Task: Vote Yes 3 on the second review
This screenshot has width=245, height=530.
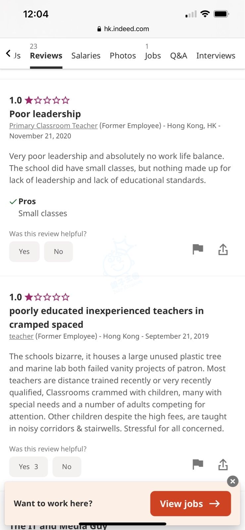Action: coord(28,466)
